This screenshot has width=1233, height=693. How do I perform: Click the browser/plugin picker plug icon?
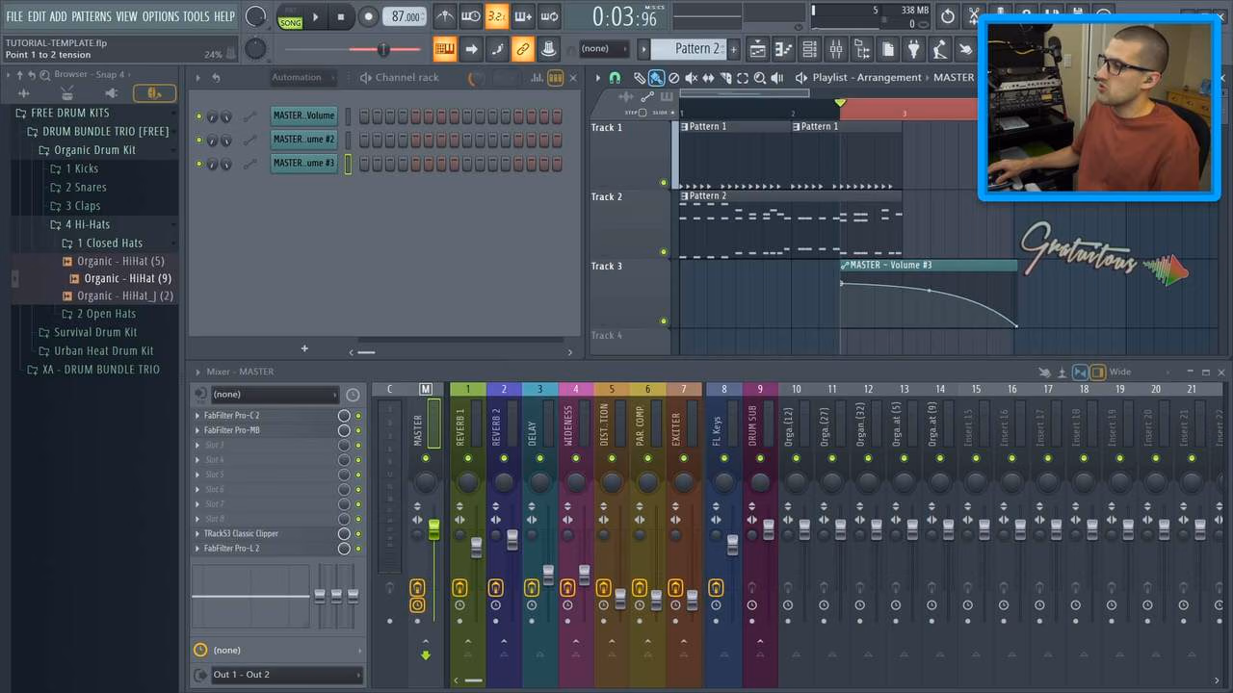click(x=914, y=49)
